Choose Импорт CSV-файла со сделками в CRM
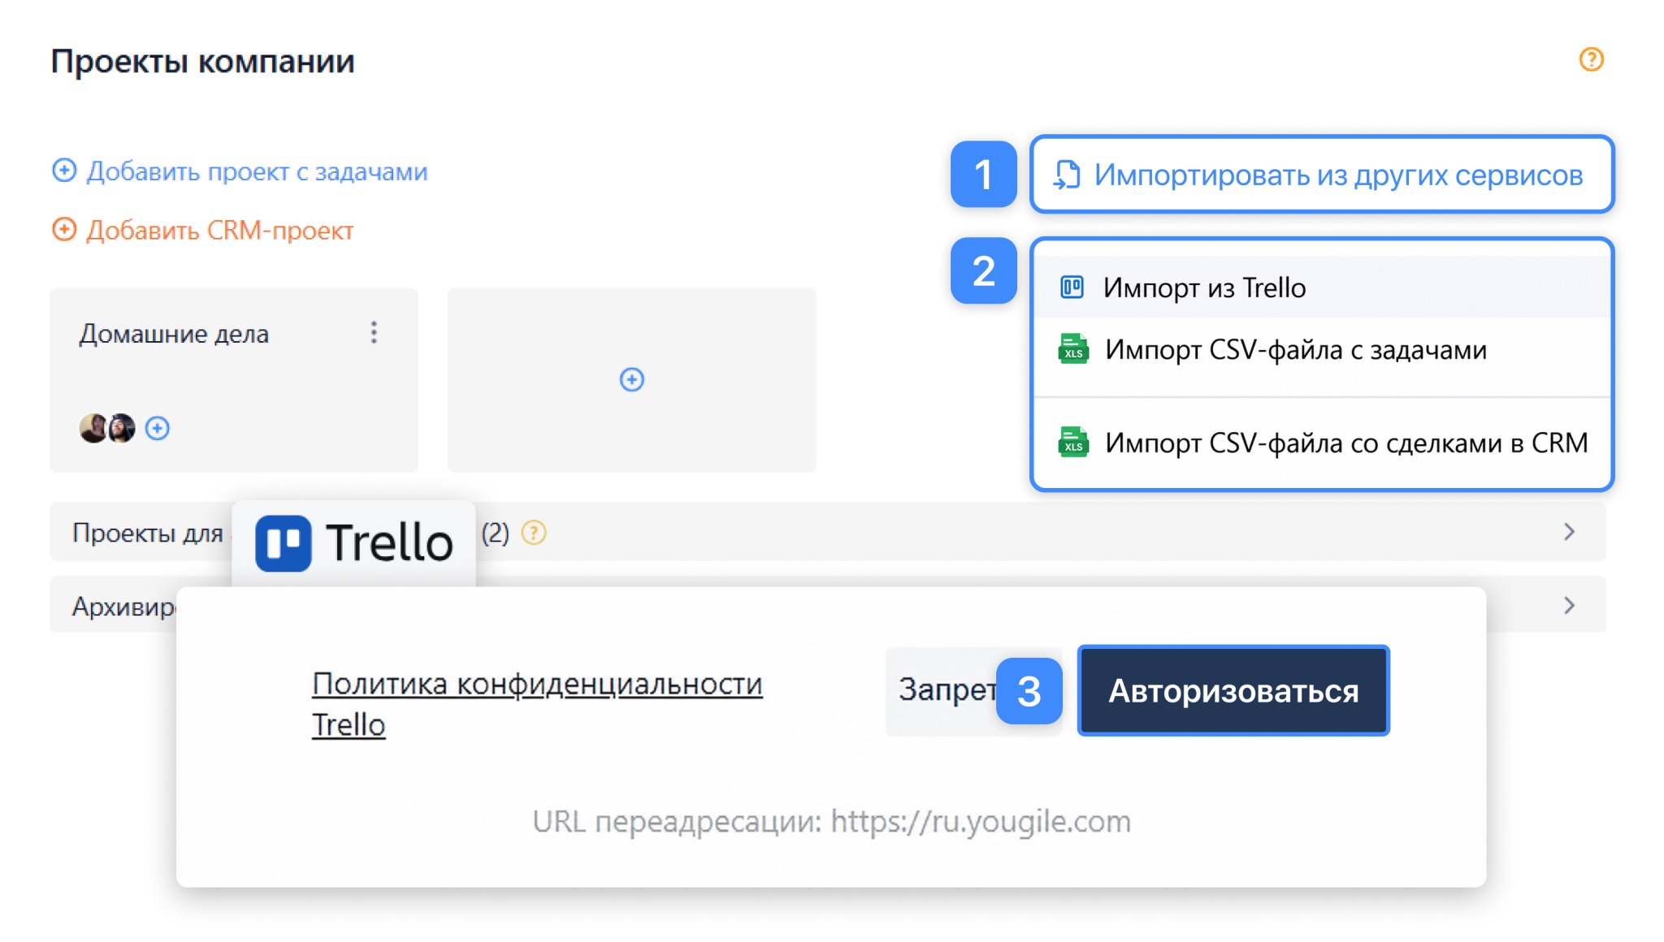The height and width of the screenshot is (942, 1664). click(x=1321, y=443)
